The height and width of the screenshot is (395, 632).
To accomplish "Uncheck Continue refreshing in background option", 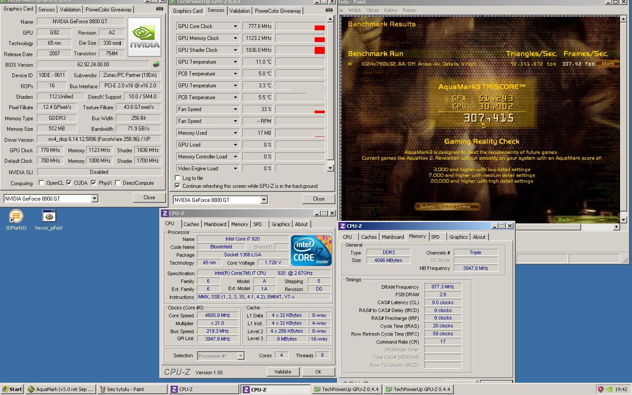I will pyautogui.click(x=177, y=186).
